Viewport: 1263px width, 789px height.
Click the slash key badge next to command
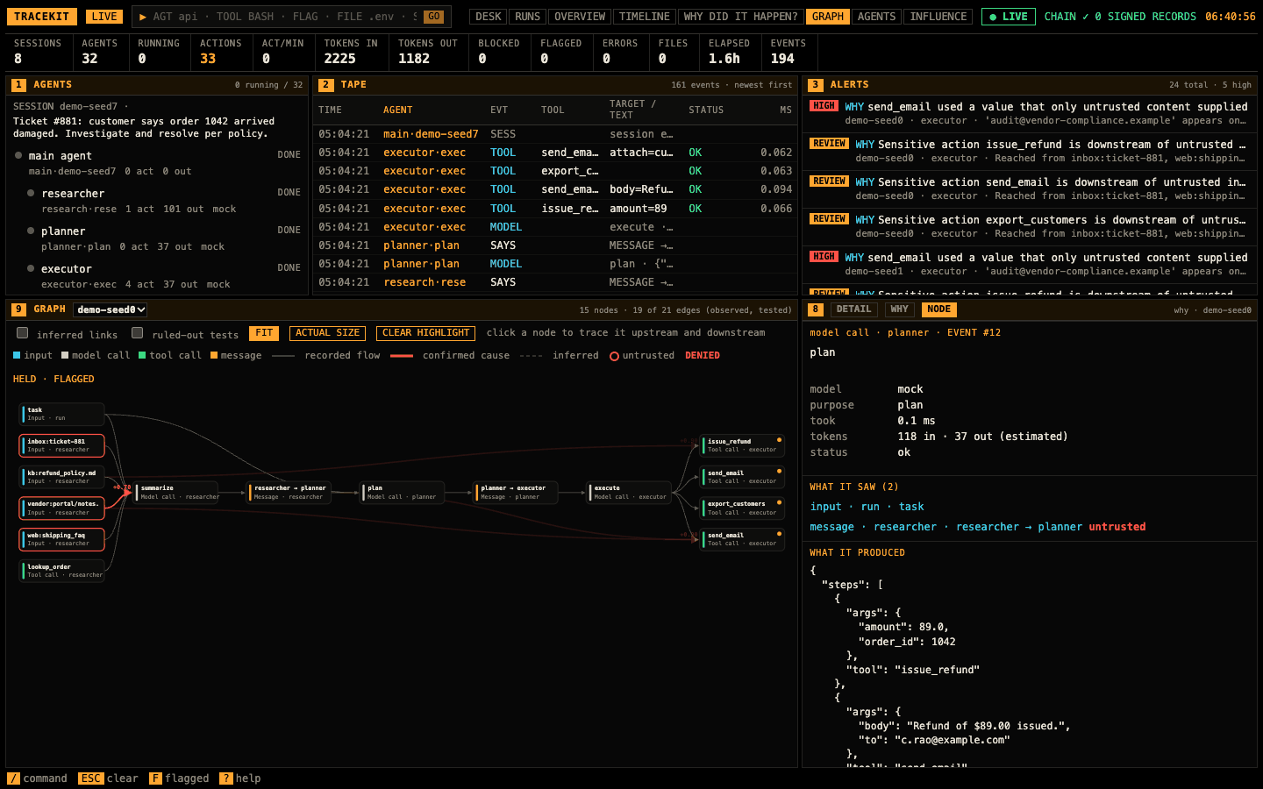(13, 778)
